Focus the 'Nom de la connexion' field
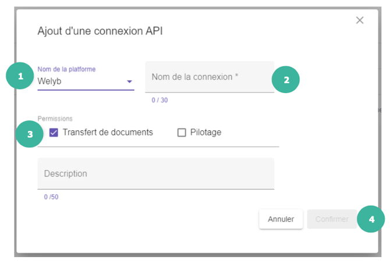The image size is (390, 267). pyautogui.click(x=210, y=77)
